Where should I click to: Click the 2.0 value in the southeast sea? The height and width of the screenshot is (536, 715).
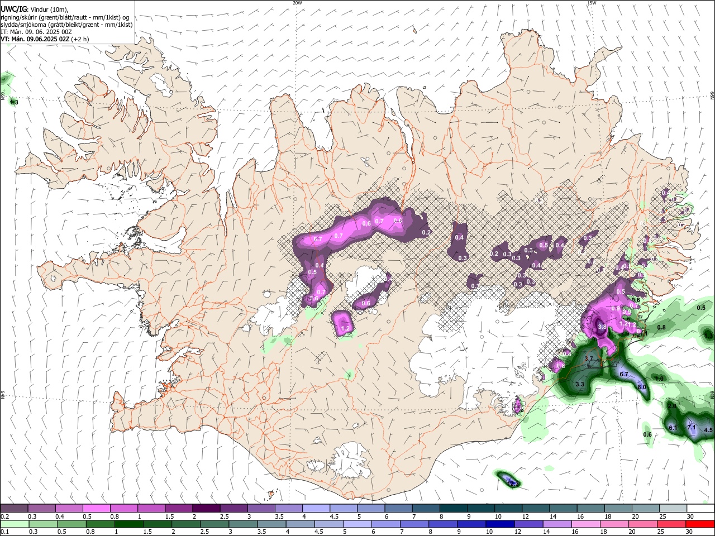click(671, 406)
